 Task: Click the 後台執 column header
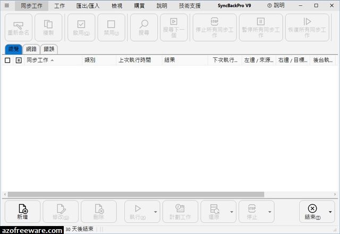(x=323, y=60)
